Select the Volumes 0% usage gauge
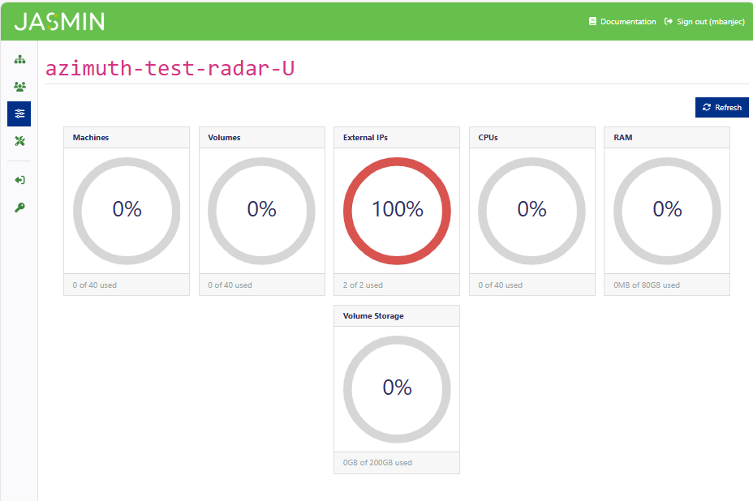 tap(261, 210)
